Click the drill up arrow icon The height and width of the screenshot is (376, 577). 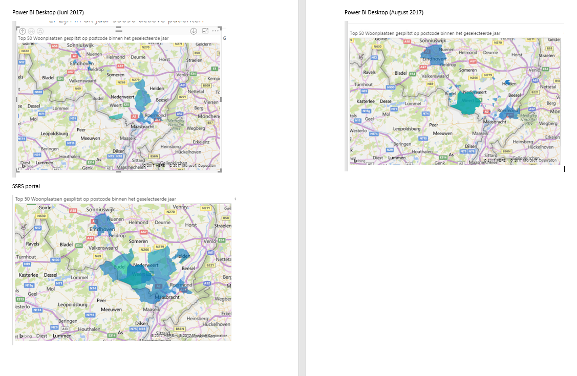click(x=23, y=31)
